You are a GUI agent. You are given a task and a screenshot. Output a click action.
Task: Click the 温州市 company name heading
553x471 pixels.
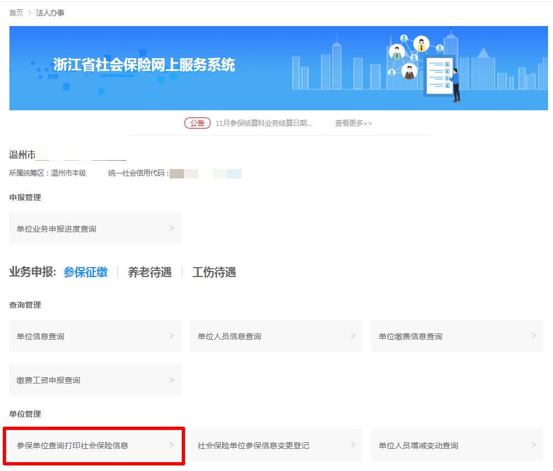click(22, 155)
